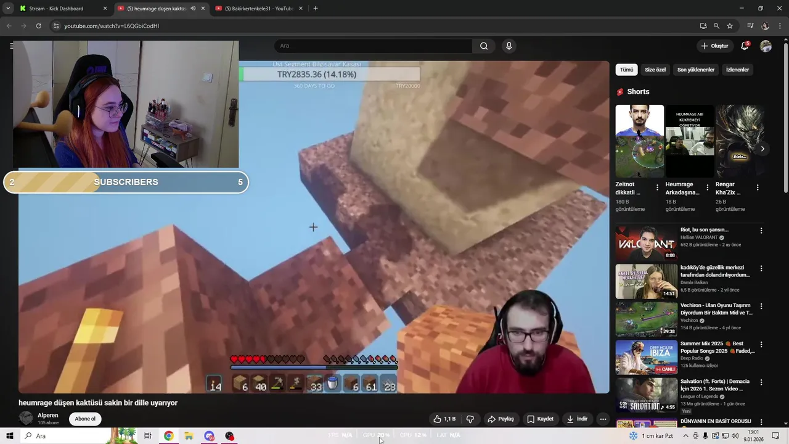789x444 pixels.
Task: Click the Alperen channel avatar
Action: click(26, 419)
